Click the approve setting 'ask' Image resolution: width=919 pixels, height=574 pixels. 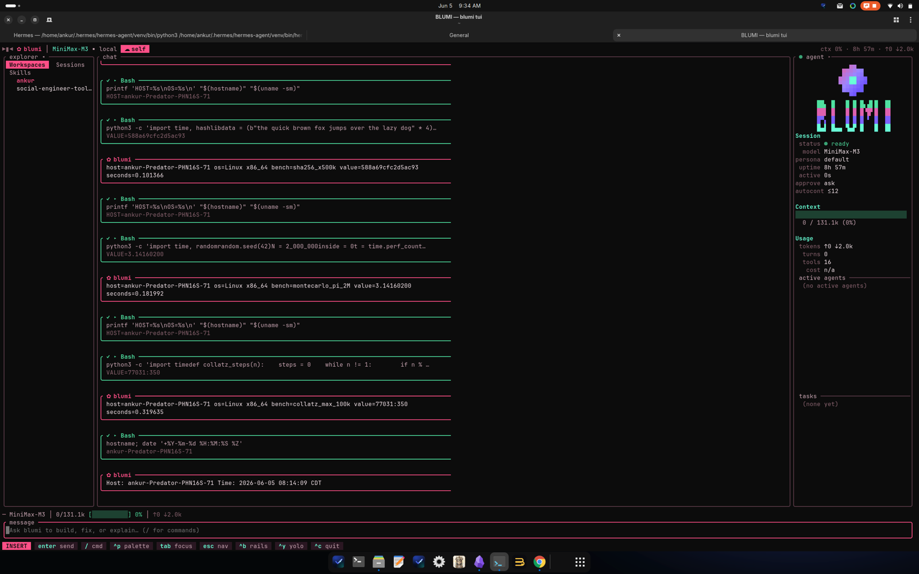(x=829, y=184)
